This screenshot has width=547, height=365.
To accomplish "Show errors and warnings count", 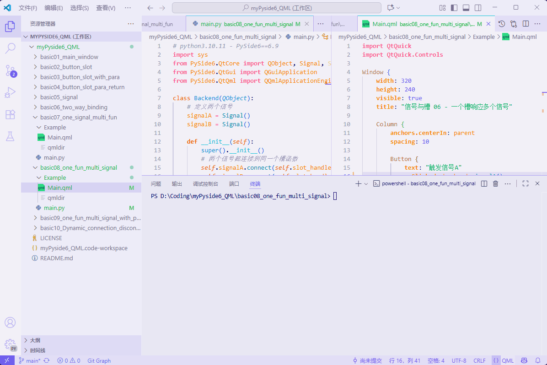I will [69, 360].
